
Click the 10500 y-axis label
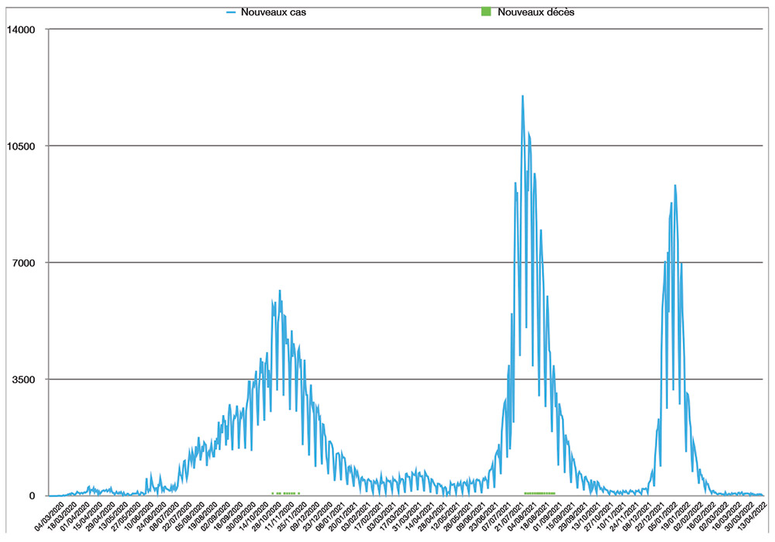pyautogui.click(x=21, y=146)
